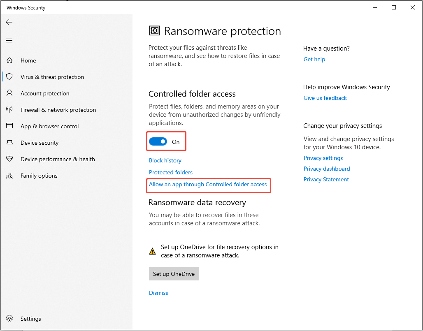The image size is (423, 331).
Task: Open Block history
Action: click(x=165, y=160)
